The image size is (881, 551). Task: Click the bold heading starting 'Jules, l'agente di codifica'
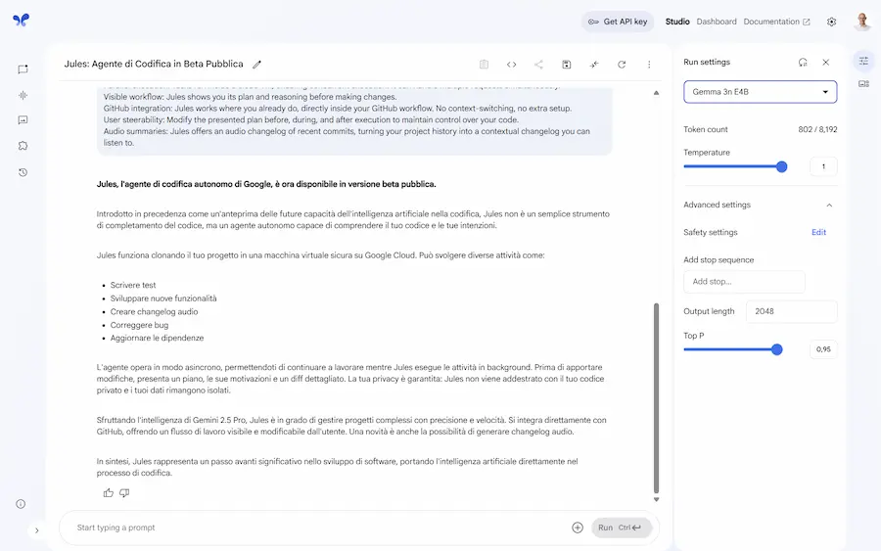(266, 184)
